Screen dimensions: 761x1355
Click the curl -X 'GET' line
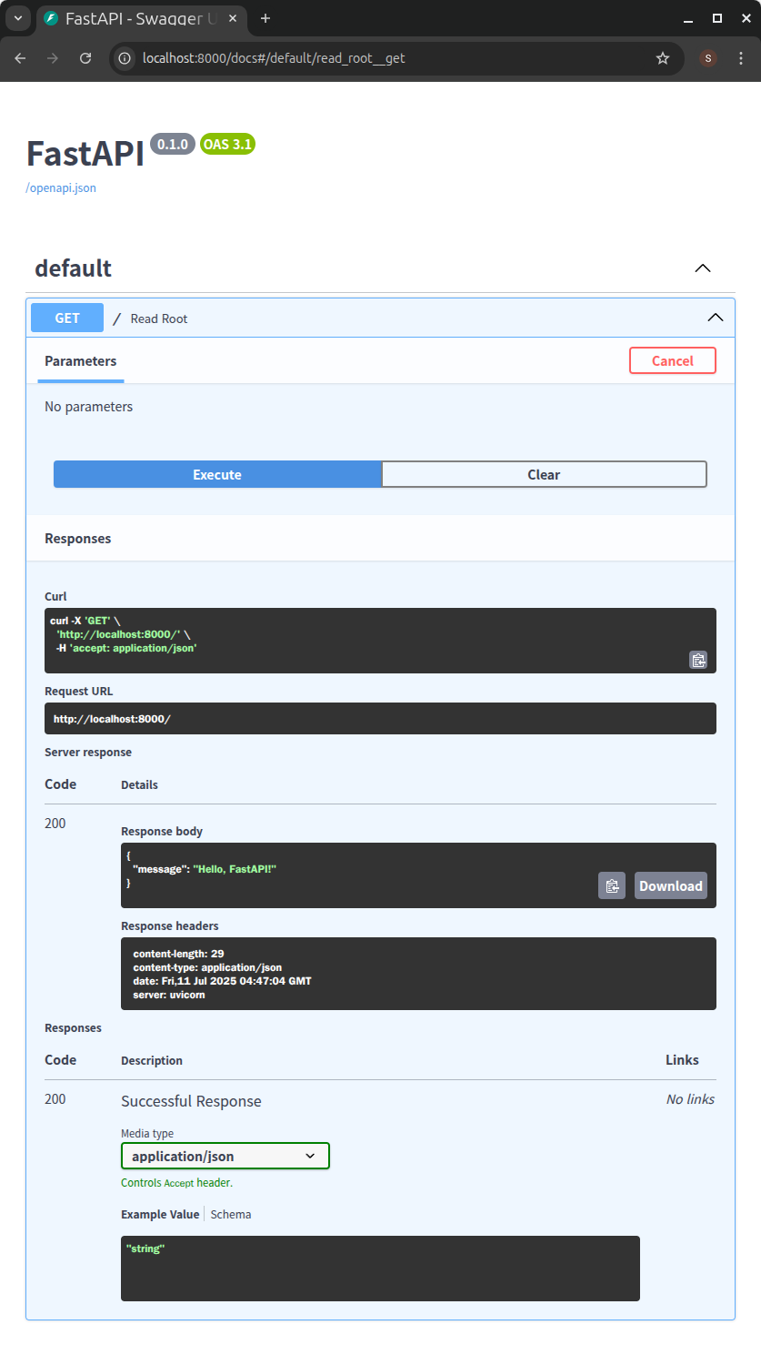pyautogui.click(x=85, y=621)
